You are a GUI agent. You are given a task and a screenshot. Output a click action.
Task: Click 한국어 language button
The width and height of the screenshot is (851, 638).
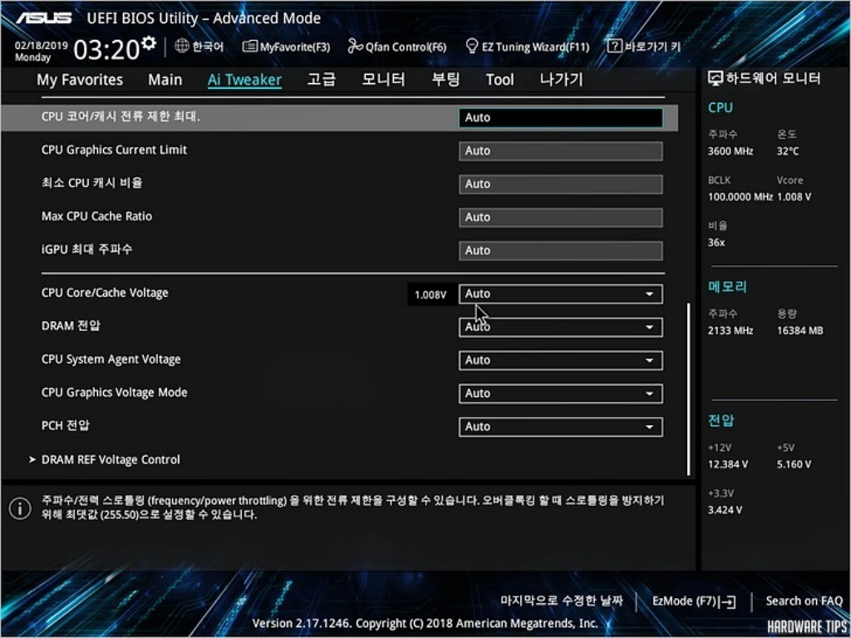coord(199,47)
